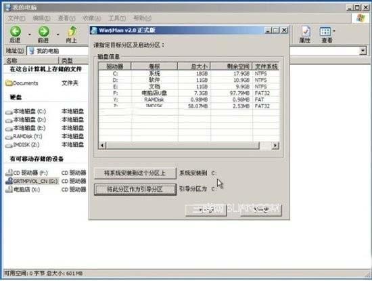Image resolution: width=372 pixels, height=281 pixels.
Task: Click the file system column header
Action: click(x=266, y=66)
